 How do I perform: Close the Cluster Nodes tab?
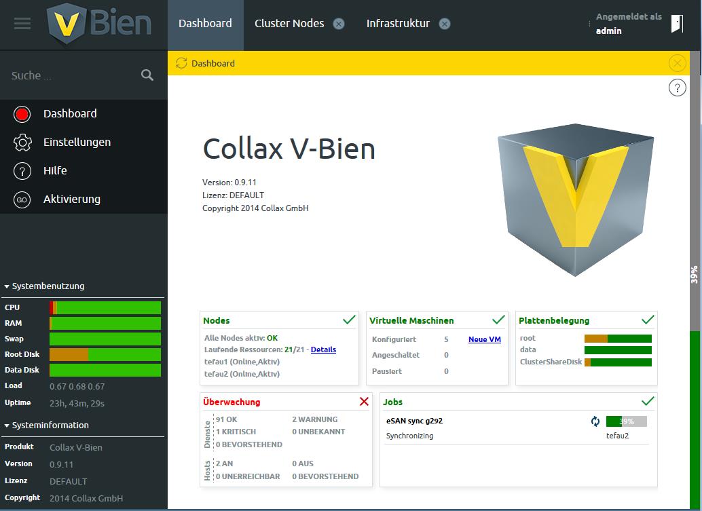point(339,24)
